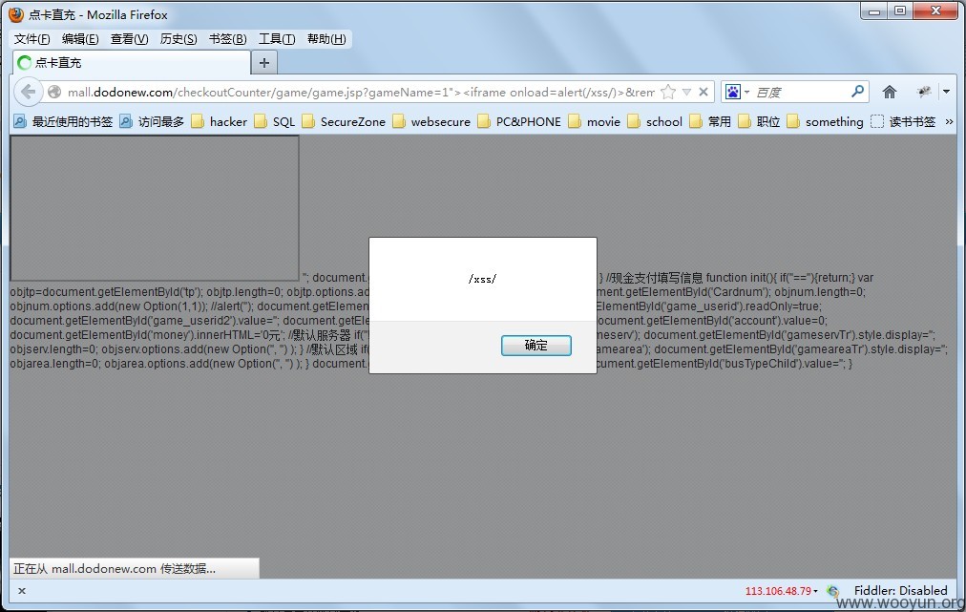Screen dimensions: 966x612
Task: Stop page loading with the X icon
Action: click(x=703, y=92)
